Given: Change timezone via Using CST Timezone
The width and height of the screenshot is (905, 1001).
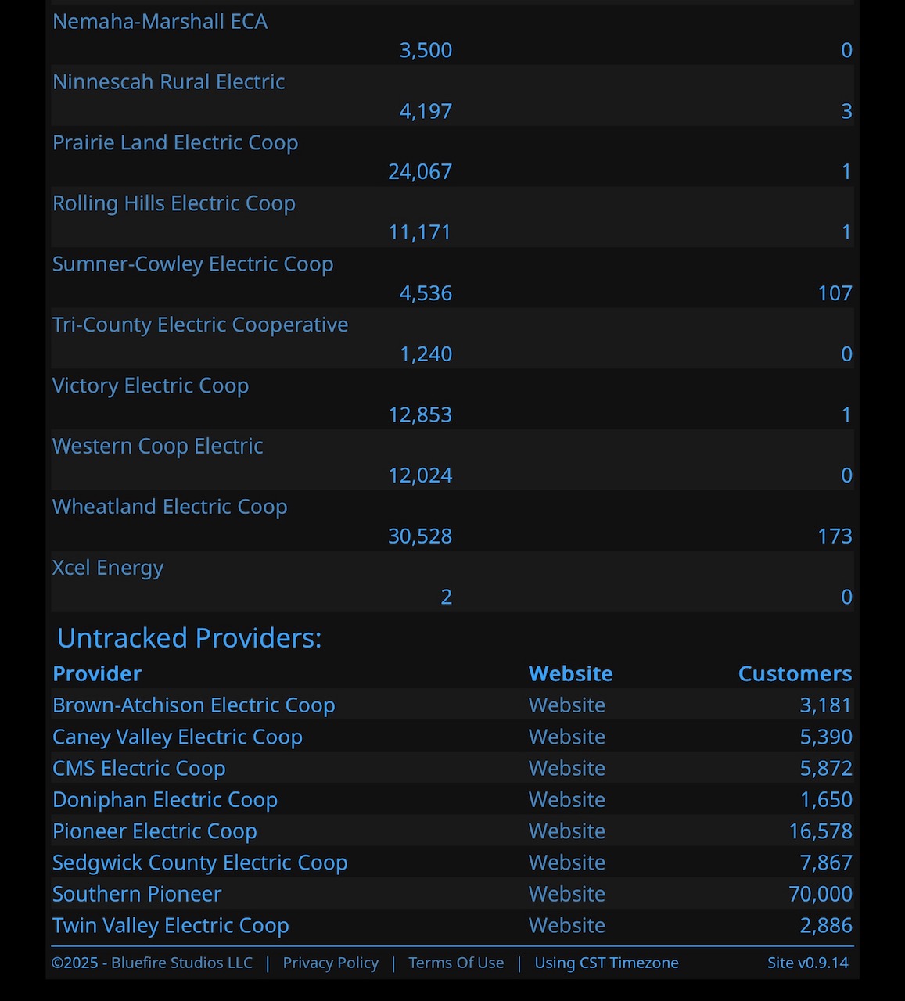Looking at the screenshot, I should pyautogui.click(x=606, y=963).
